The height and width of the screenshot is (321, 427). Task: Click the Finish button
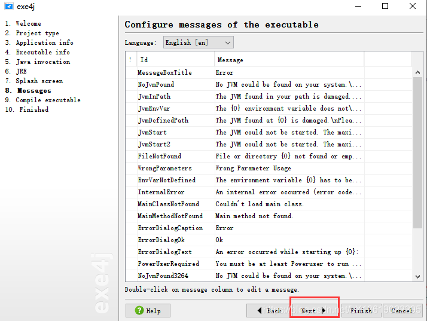tap(361, 311)
